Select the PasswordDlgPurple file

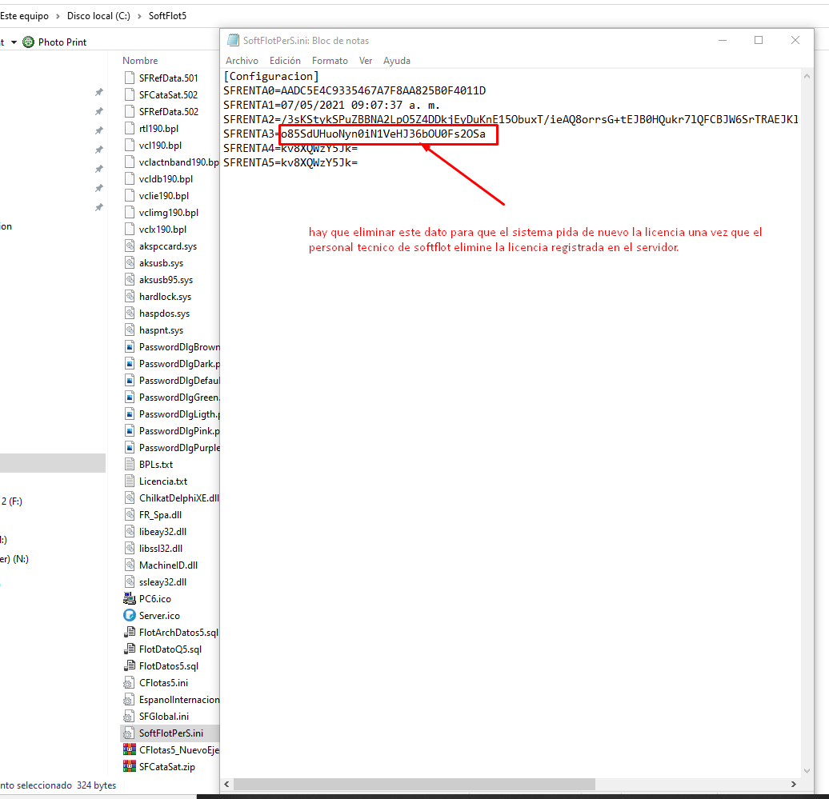click(179, 448)
